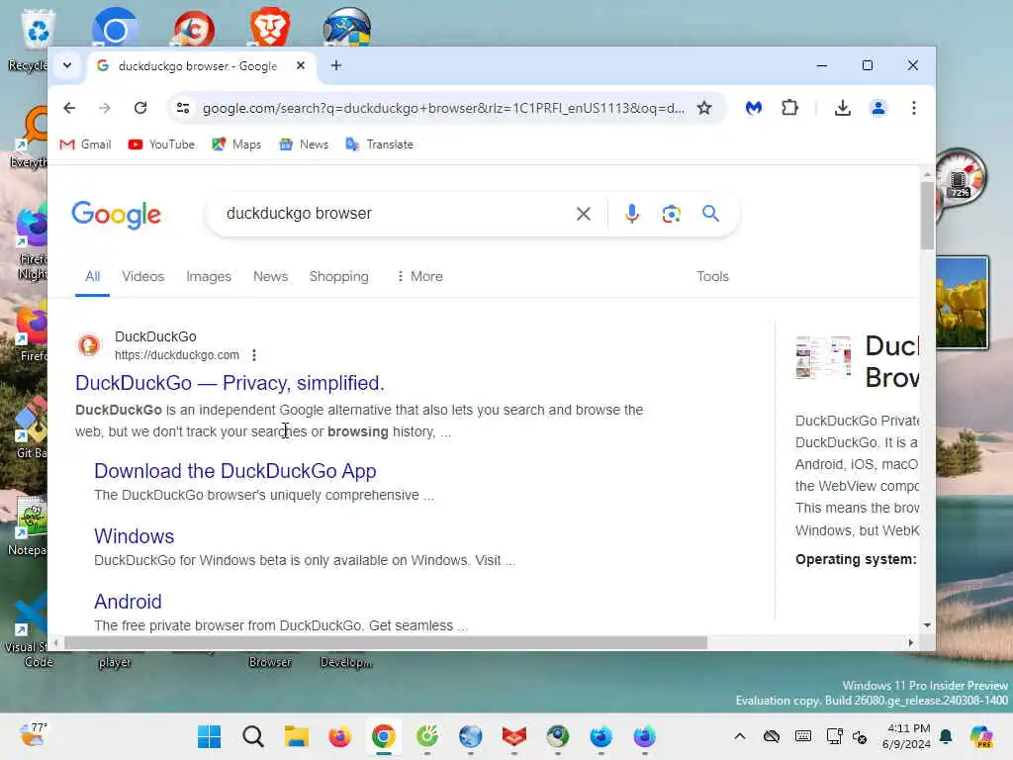
Task: Open site information icon in address bar
Action: click(x=183, y=108)
